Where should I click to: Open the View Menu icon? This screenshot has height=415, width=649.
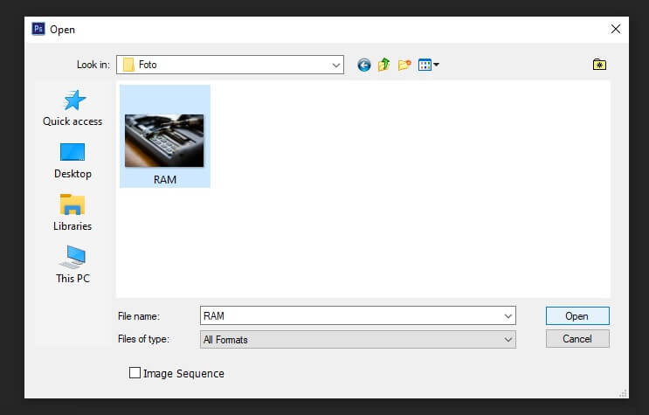pos(428,65)
